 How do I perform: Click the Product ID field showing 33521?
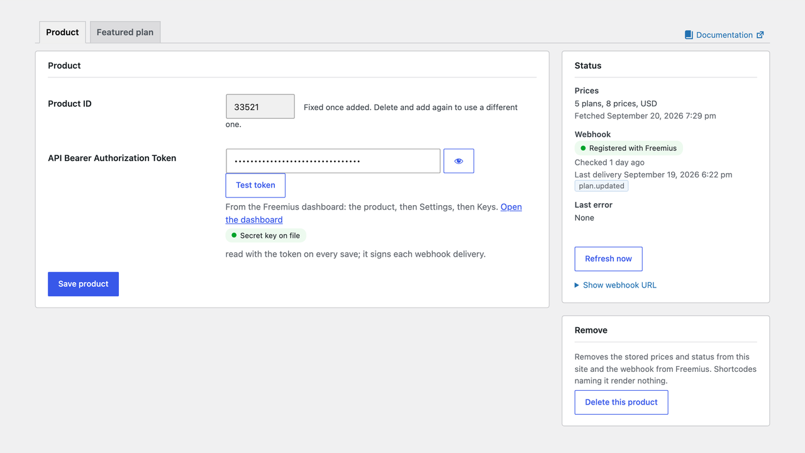[x=260, y=107]
